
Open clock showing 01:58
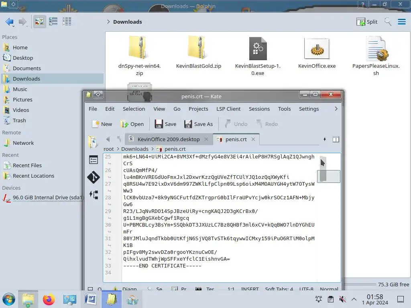375,299
